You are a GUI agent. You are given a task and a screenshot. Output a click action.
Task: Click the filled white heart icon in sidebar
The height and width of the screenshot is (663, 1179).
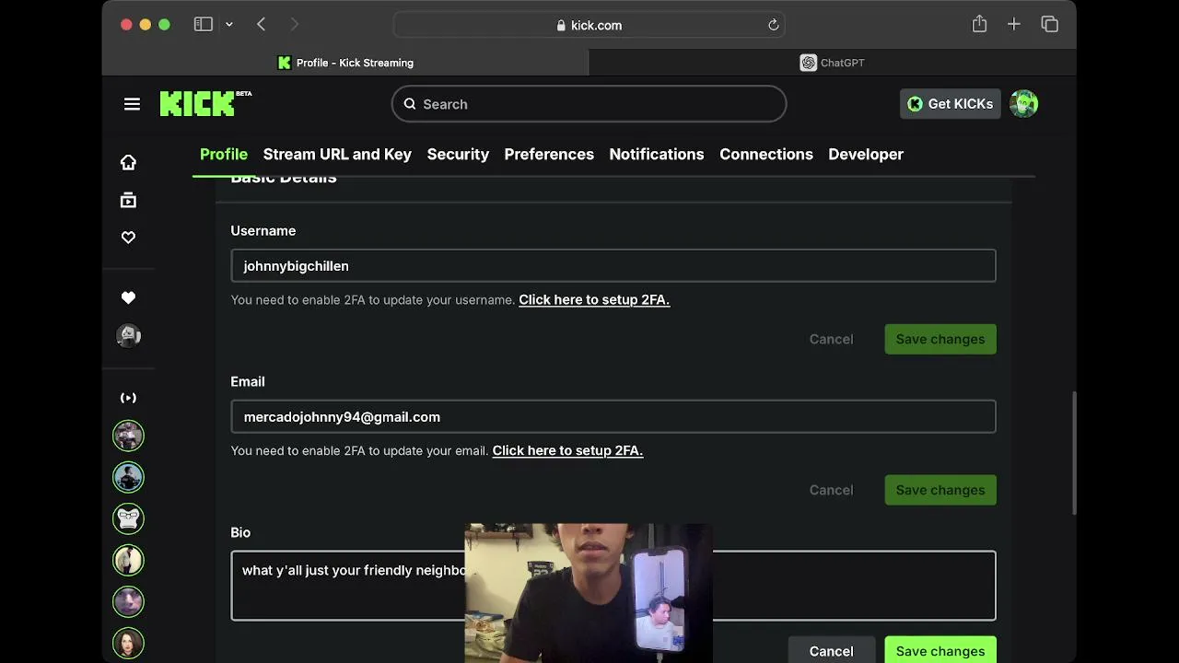128,297
